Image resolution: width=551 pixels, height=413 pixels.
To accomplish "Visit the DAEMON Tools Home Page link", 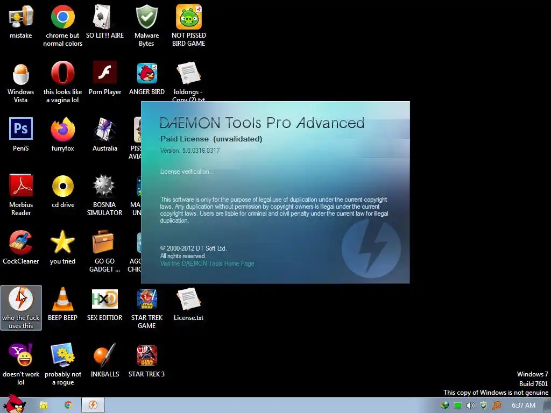I will click(207, 264).
